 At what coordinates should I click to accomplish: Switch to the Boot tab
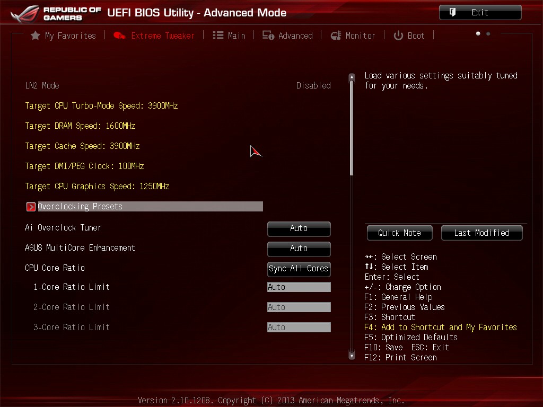tap(409, 36)
